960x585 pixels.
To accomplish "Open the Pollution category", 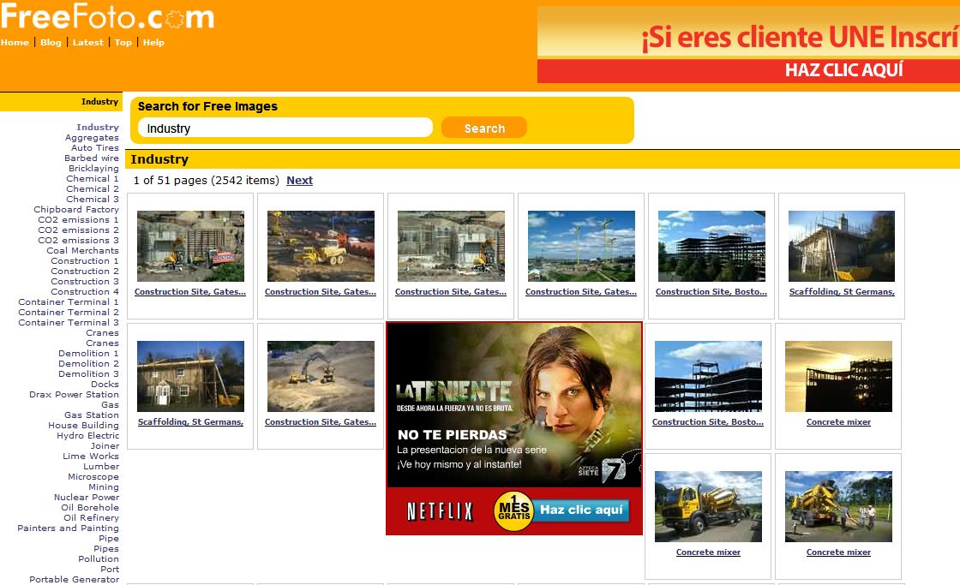I will pos(99,558).
